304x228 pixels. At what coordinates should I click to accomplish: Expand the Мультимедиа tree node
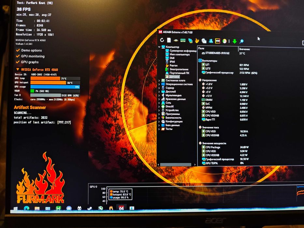159,95
